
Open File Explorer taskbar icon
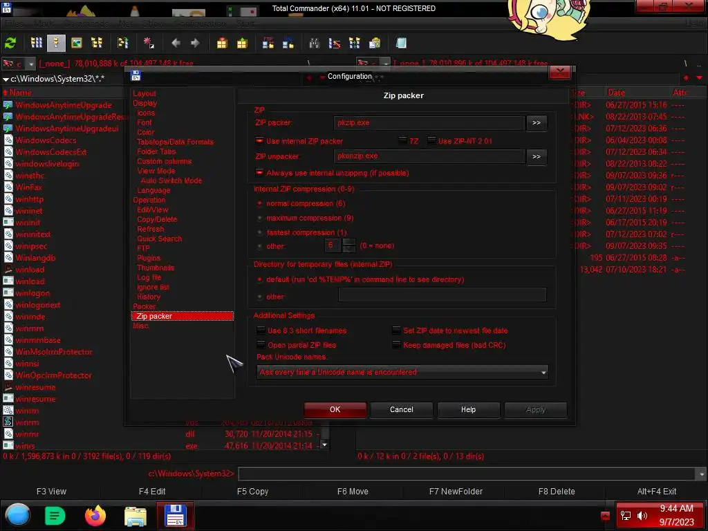135,516
